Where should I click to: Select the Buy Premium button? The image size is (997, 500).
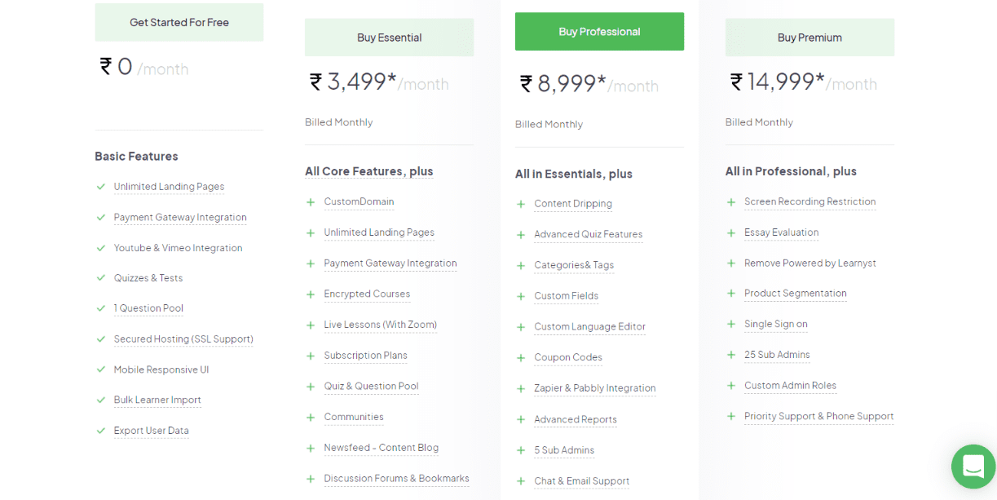point(810,38)
